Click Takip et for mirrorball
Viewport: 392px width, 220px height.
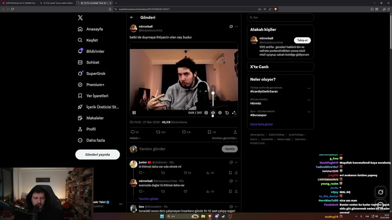(302, 40)
